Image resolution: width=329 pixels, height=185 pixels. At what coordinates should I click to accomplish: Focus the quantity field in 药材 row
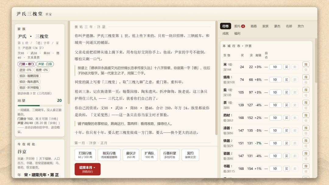point(275,118)
